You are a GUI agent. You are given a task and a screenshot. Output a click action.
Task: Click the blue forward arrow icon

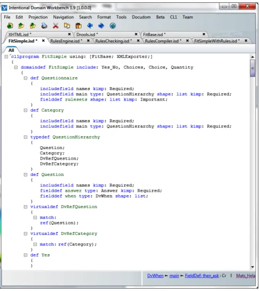101,26
